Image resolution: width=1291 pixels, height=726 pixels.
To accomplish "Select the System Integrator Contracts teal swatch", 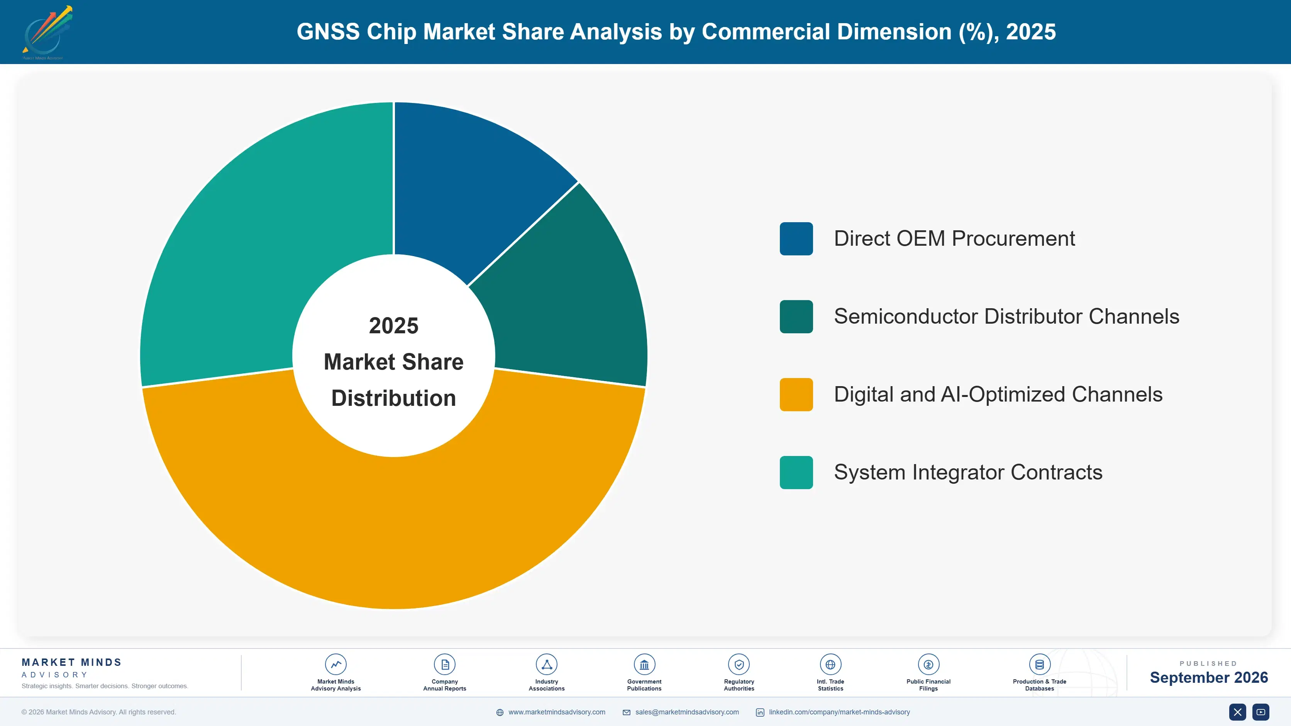I will [796, 472].
